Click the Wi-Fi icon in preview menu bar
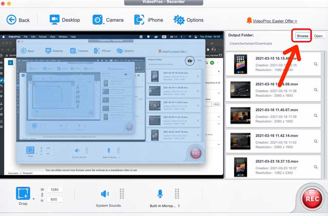The height and width of the screenshot is (216, 328). (x=190, y=37)
